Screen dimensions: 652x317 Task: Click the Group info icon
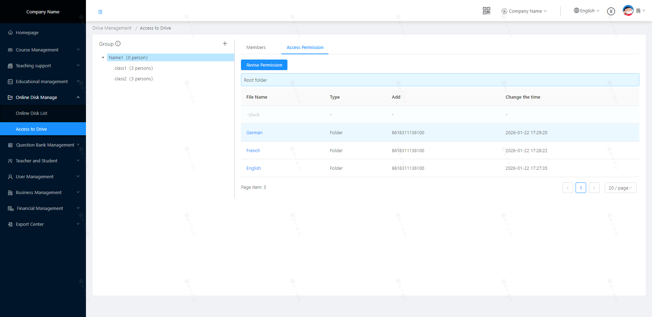pyautogui.click(x=118, y=44)
